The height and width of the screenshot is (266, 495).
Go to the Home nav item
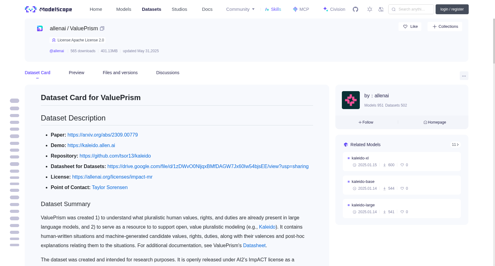pyautogui.click(x=96, y=9)
